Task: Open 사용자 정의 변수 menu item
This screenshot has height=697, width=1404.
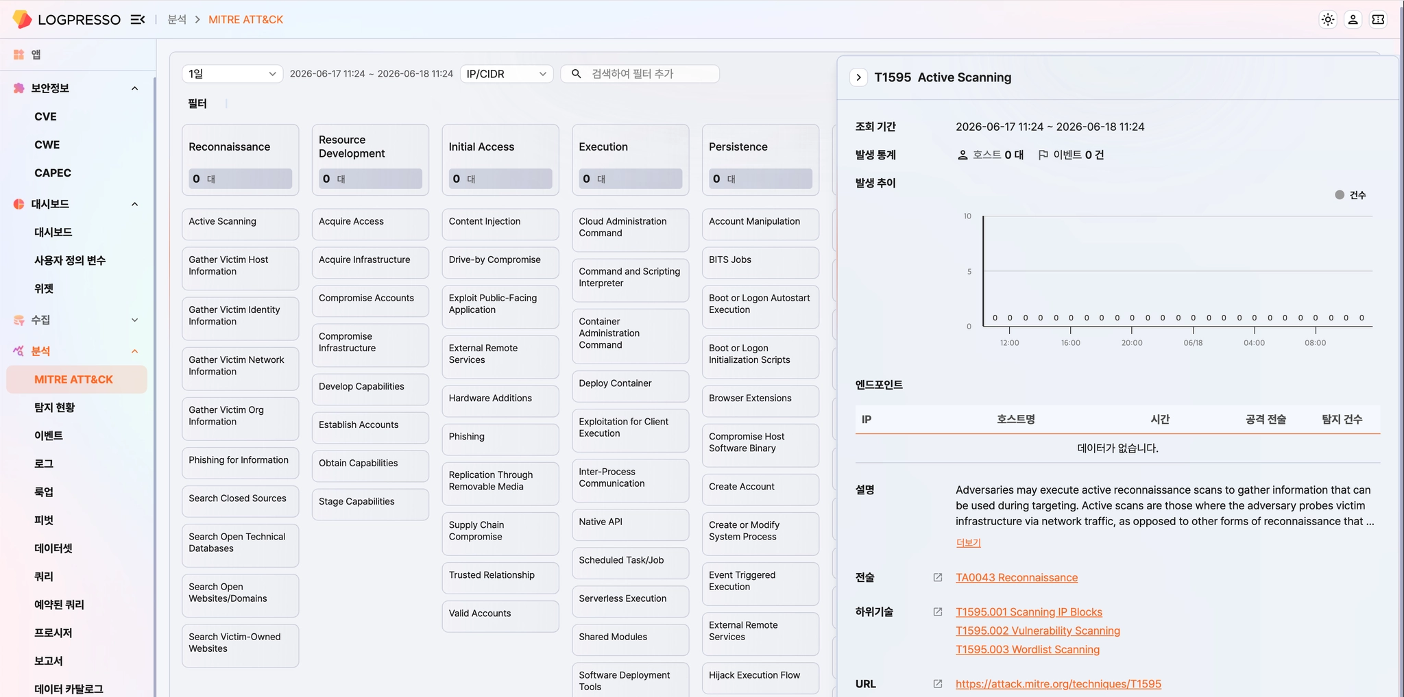Action: point(70,261)
